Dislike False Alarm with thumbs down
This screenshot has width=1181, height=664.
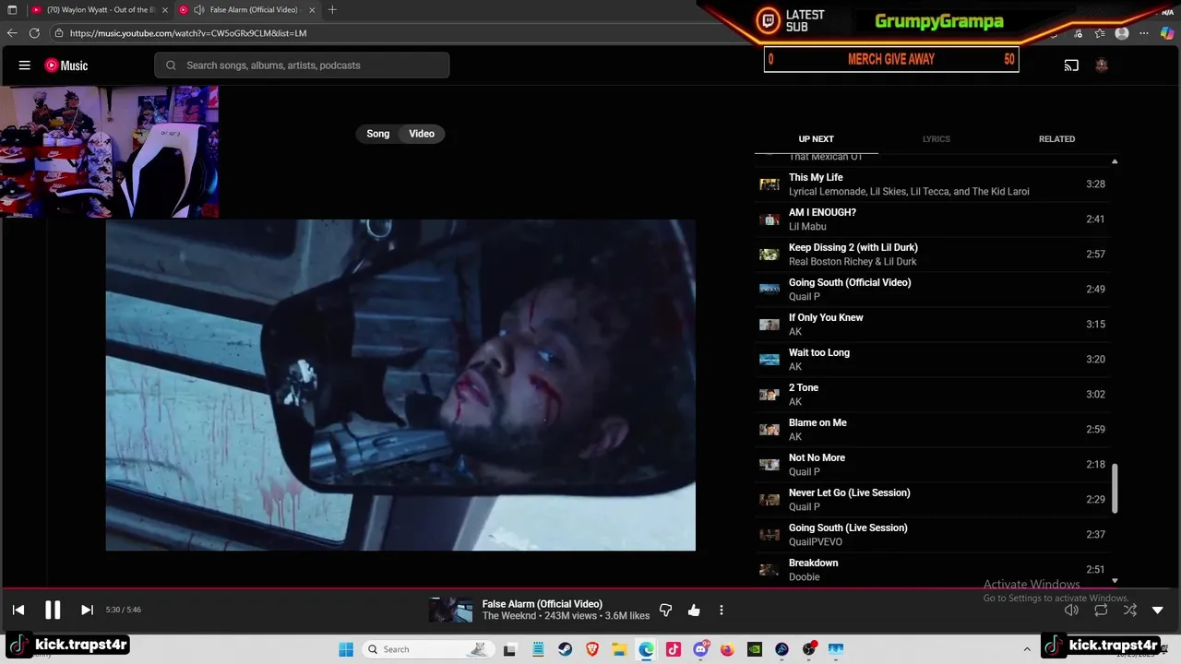[665, 610]
